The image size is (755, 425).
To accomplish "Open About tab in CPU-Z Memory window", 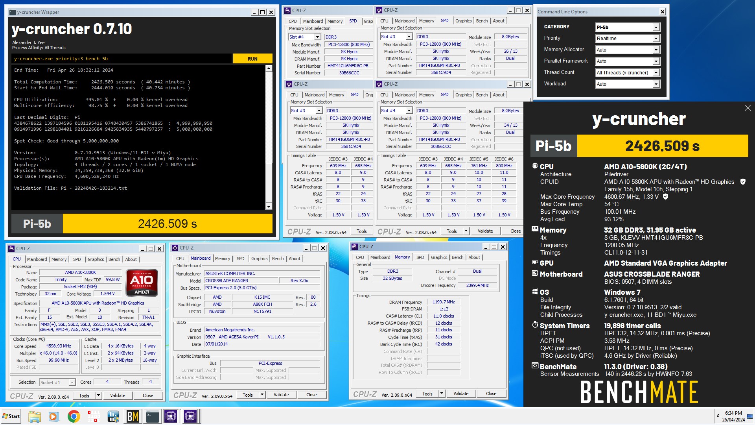I will coord(474,257).
